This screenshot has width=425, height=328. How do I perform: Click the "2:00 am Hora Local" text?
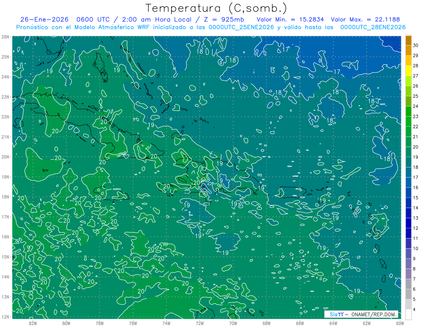click(x=157, y=19)
